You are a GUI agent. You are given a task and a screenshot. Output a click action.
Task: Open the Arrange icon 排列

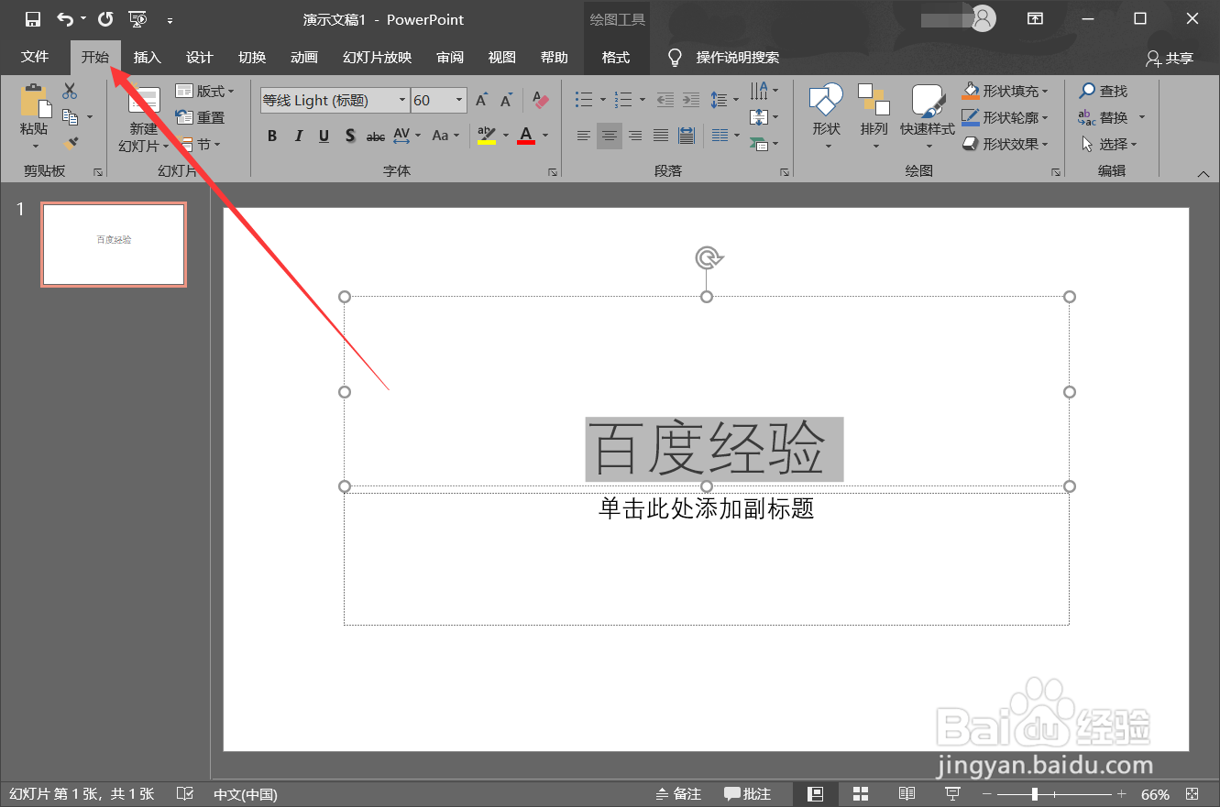[x=874, y=101]
